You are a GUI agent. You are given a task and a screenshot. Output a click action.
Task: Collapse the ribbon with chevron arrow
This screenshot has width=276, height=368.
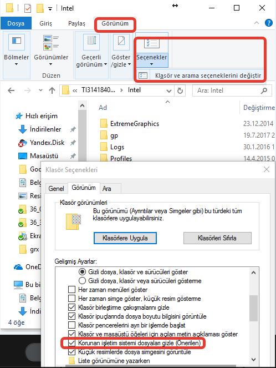256,23
